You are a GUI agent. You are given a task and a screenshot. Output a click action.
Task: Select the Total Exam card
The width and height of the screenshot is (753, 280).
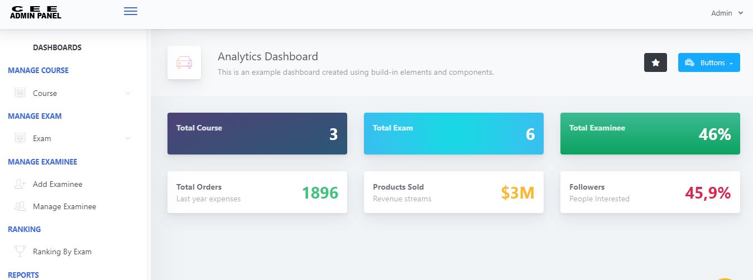pos(454,134)
